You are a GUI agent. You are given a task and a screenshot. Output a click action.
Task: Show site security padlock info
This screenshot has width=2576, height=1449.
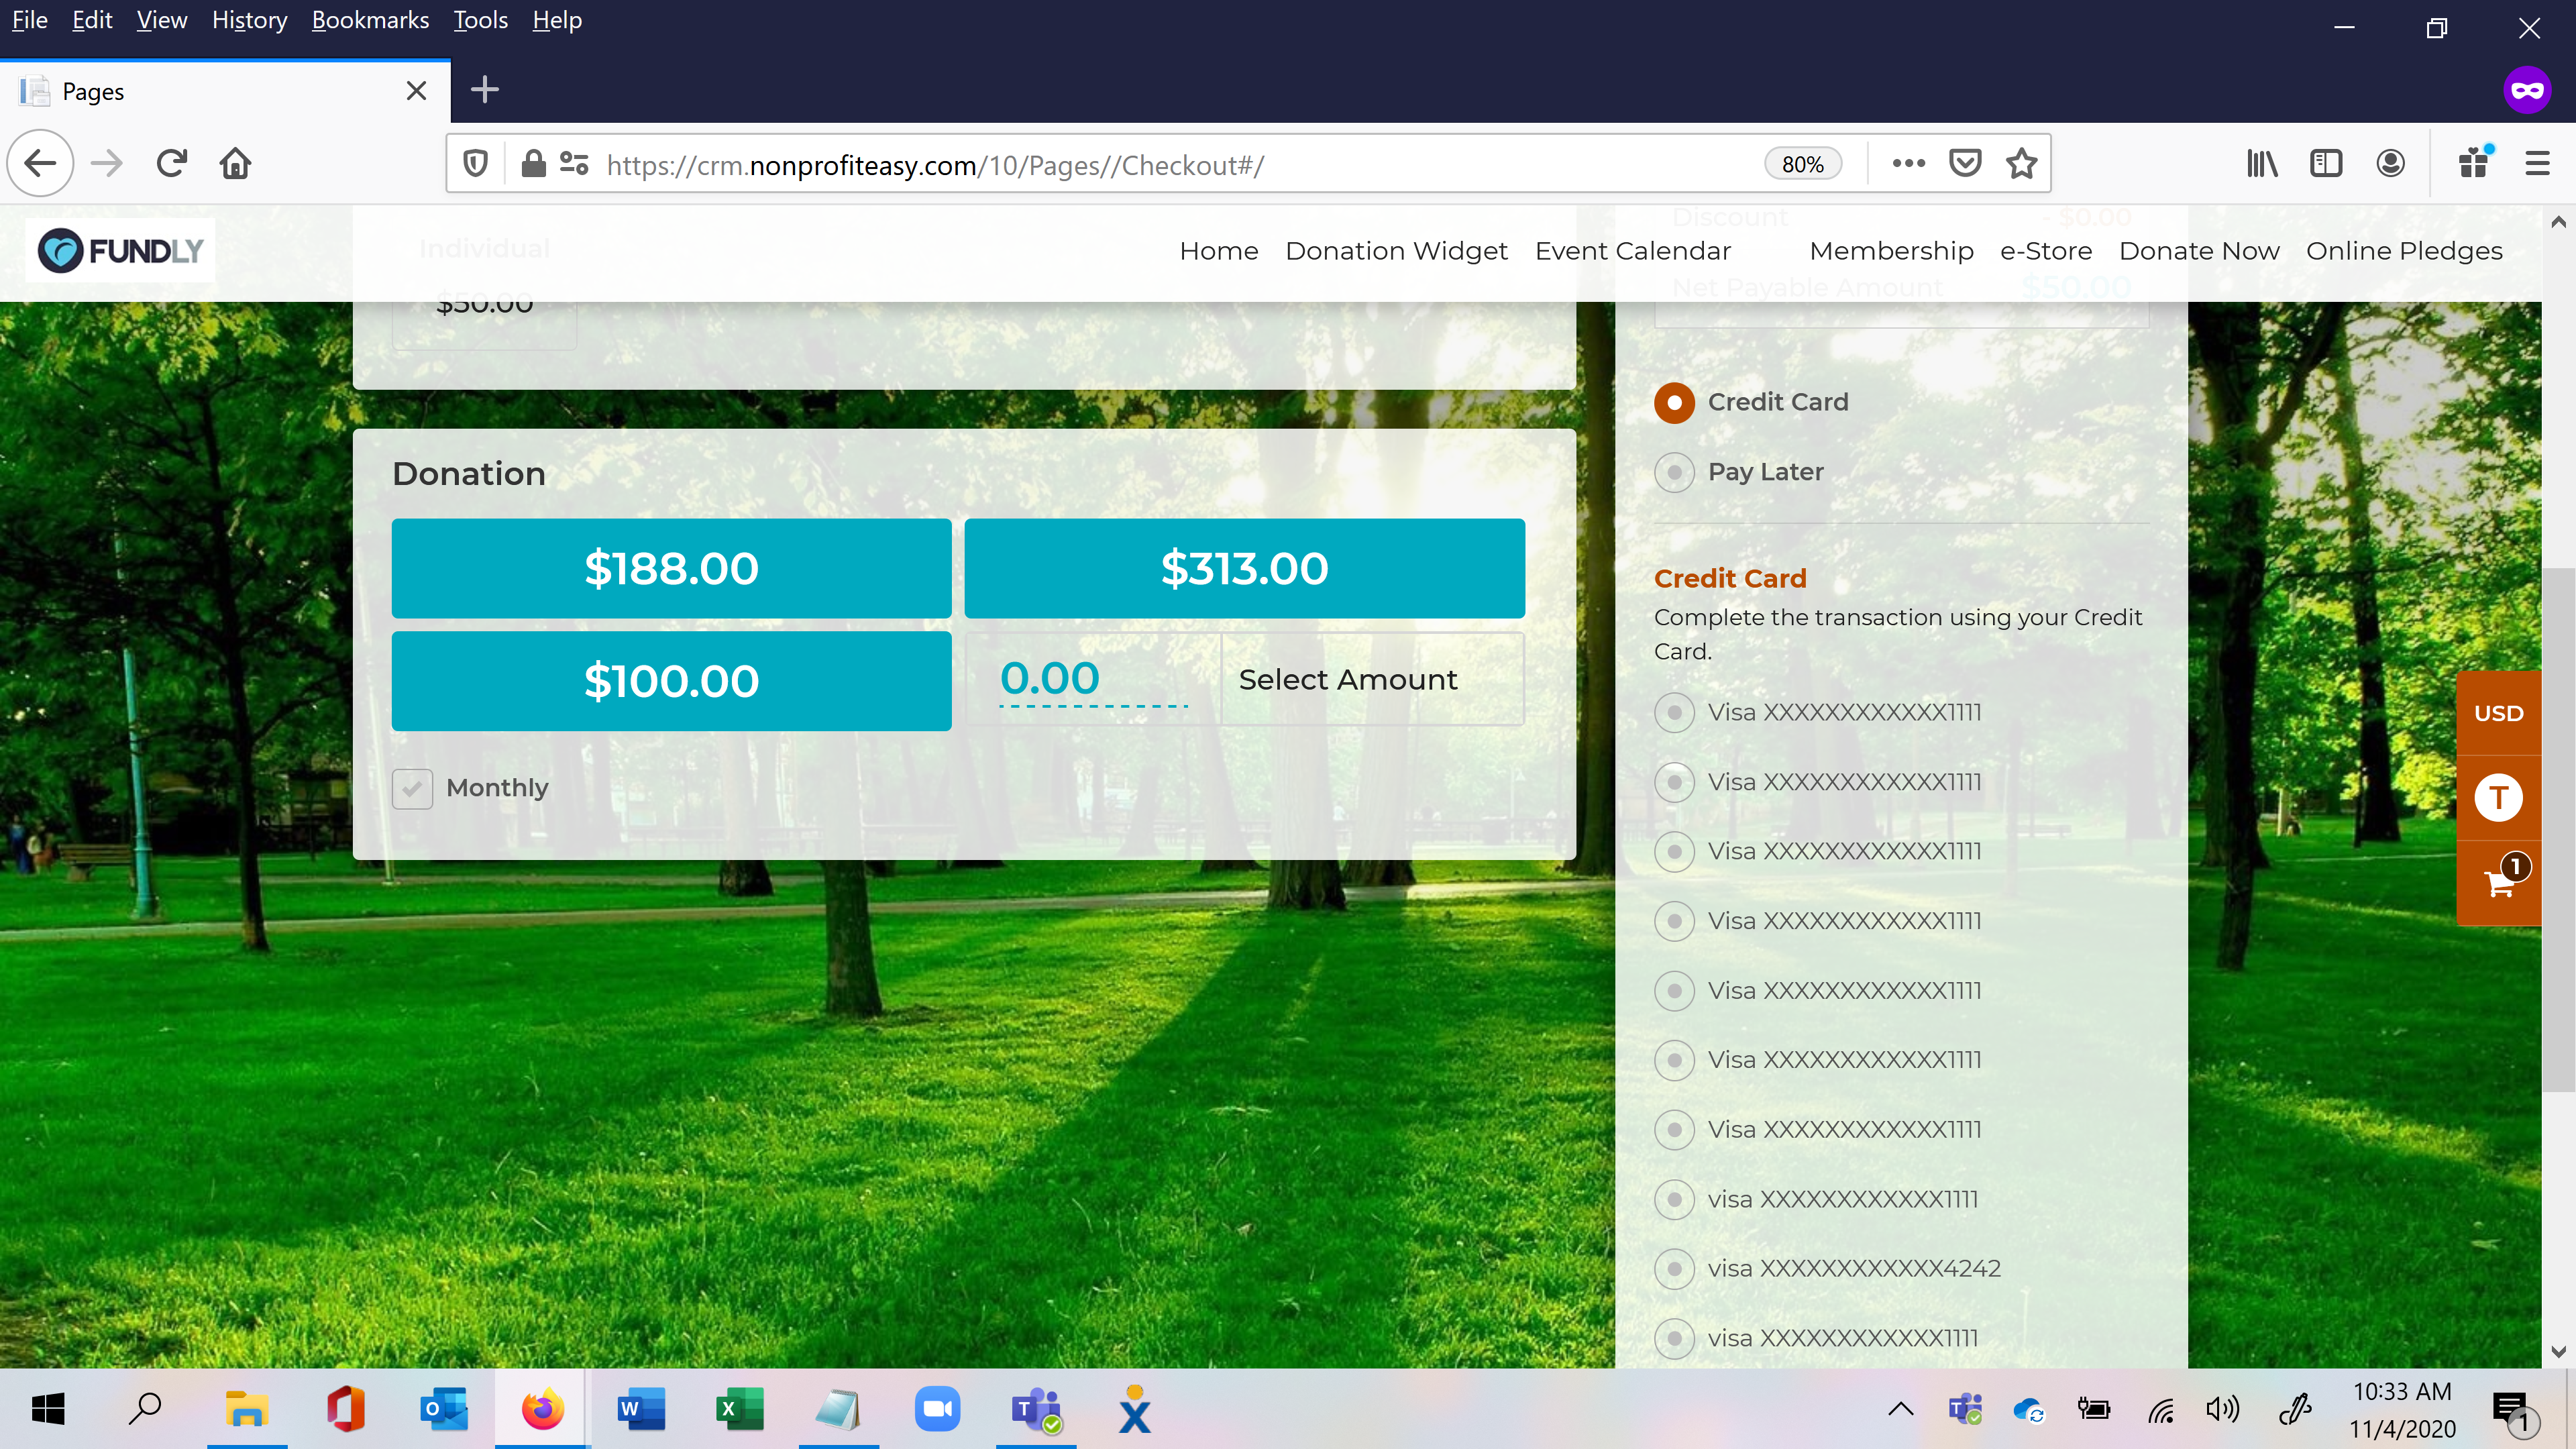click(x=533, y=163)
